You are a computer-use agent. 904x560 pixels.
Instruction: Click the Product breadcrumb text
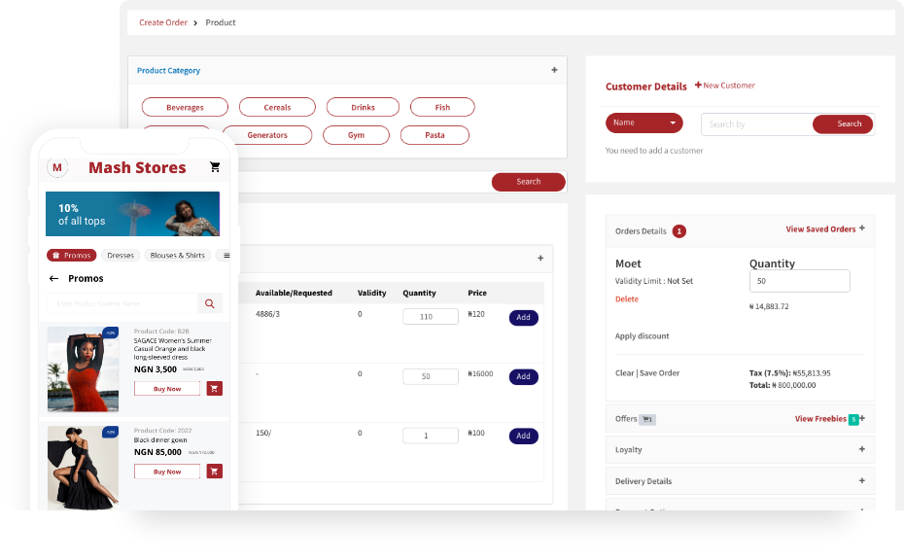click(221, 22)
